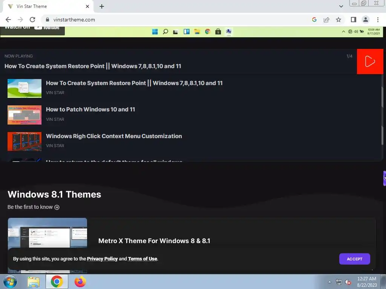Click the address bar showing vinstartheme.com
386x289 pixels.
(177, 20)
